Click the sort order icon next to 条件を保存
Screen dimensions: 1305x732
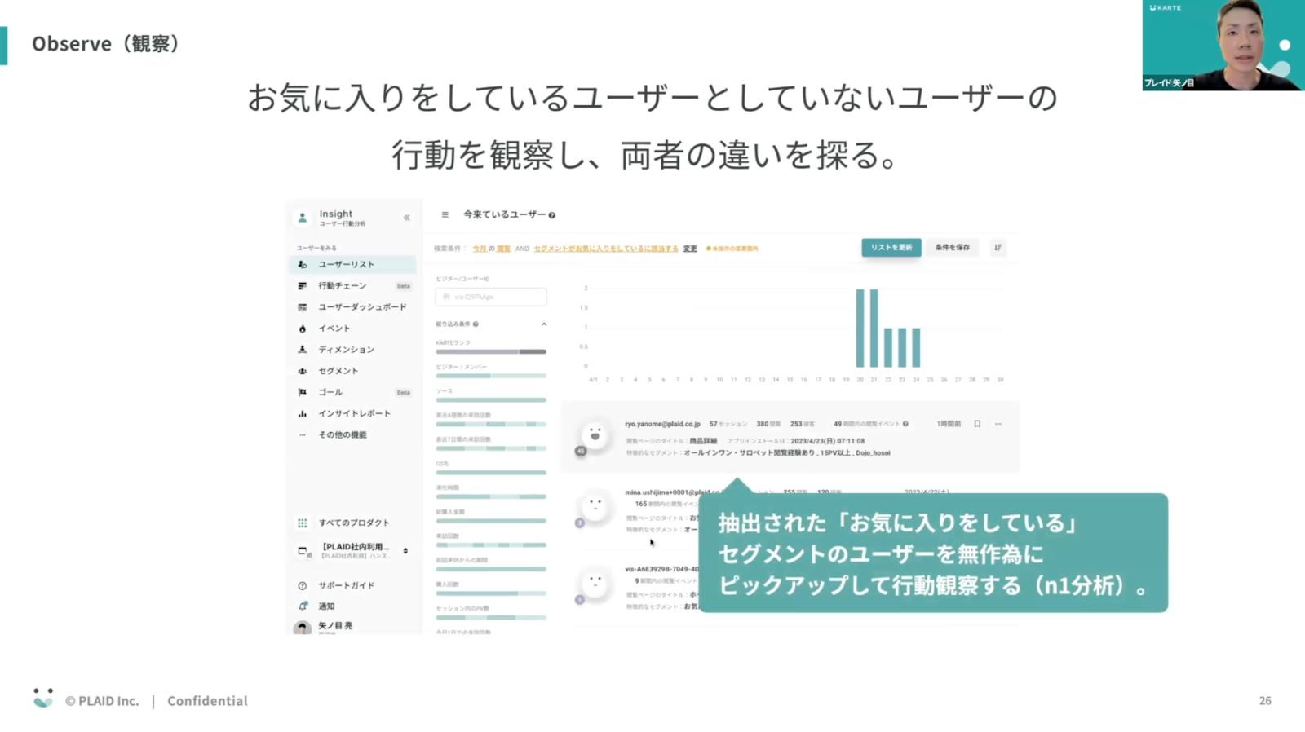tap(998, 248)
